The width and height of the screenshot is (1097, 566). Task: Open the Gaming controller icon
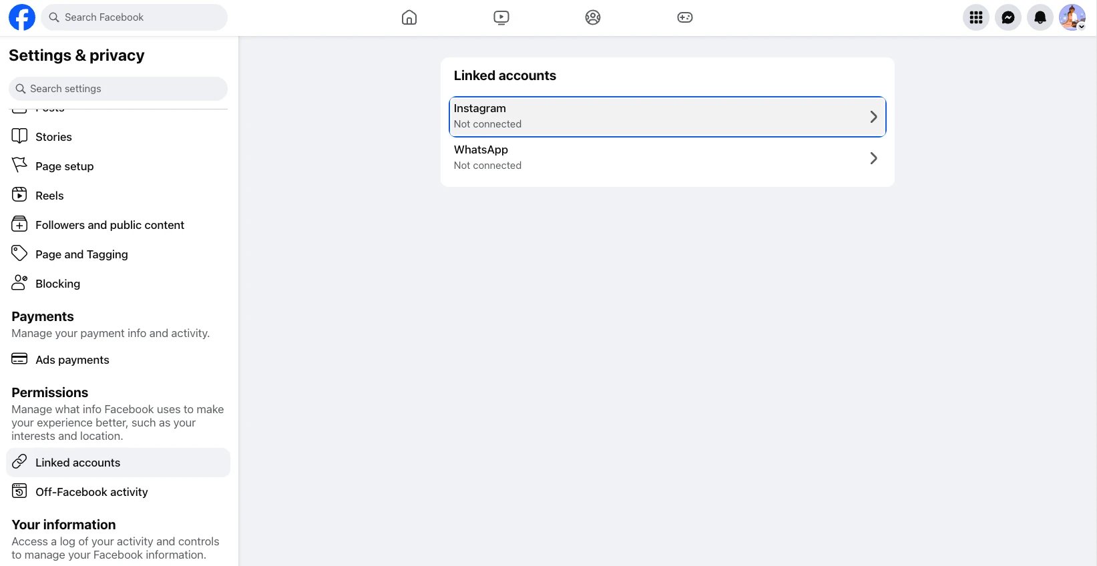(685, 17)
